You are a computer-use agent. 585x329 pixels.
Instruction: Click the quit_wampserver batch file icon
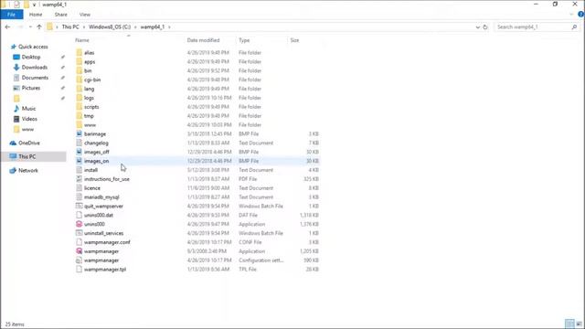point(80,206)
